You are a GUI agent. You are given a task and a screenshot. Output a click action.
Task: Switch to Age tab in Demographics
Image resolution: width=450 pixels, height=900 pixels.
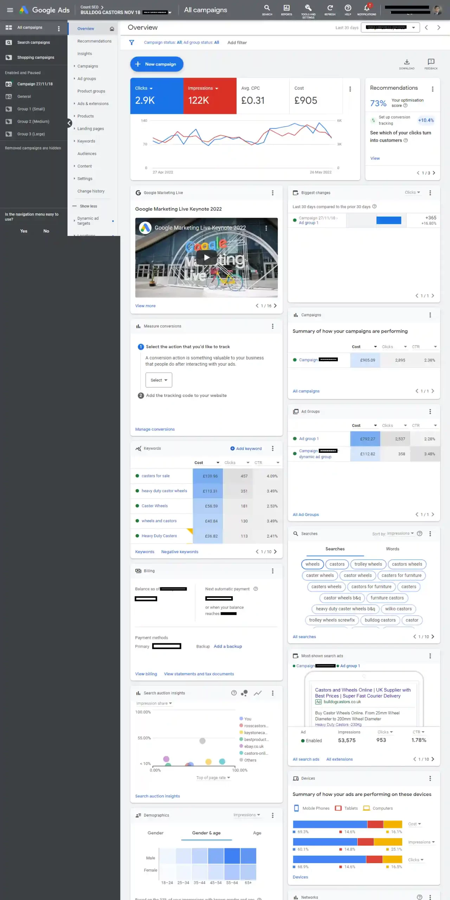(257, 833)
